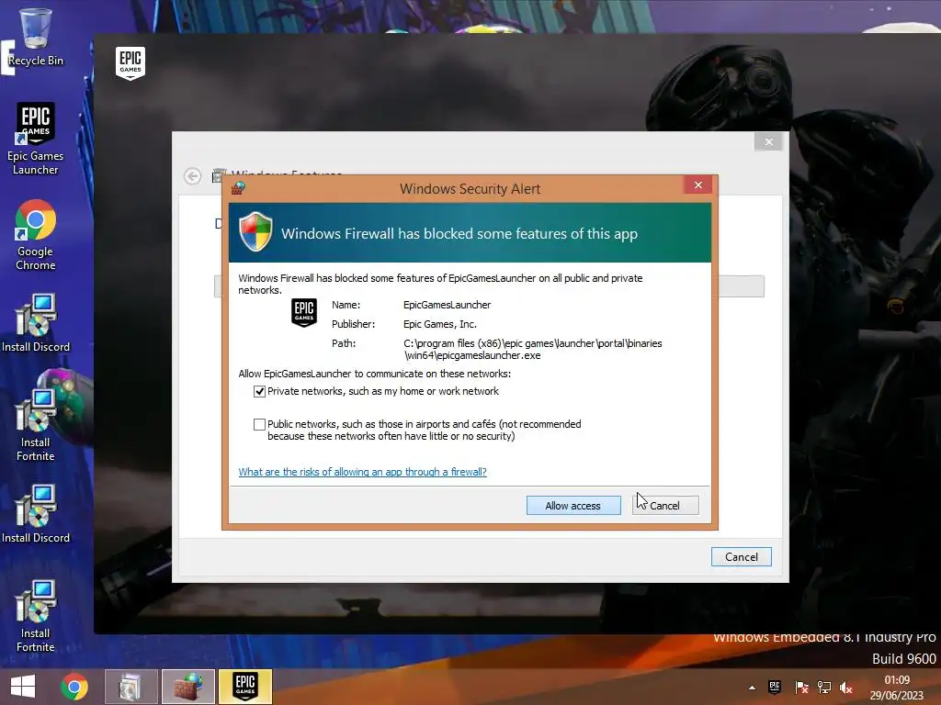The image size is (941, 705).
Task: Click the EpicGamesLauncher name value
Action: (x=448, y=305)
